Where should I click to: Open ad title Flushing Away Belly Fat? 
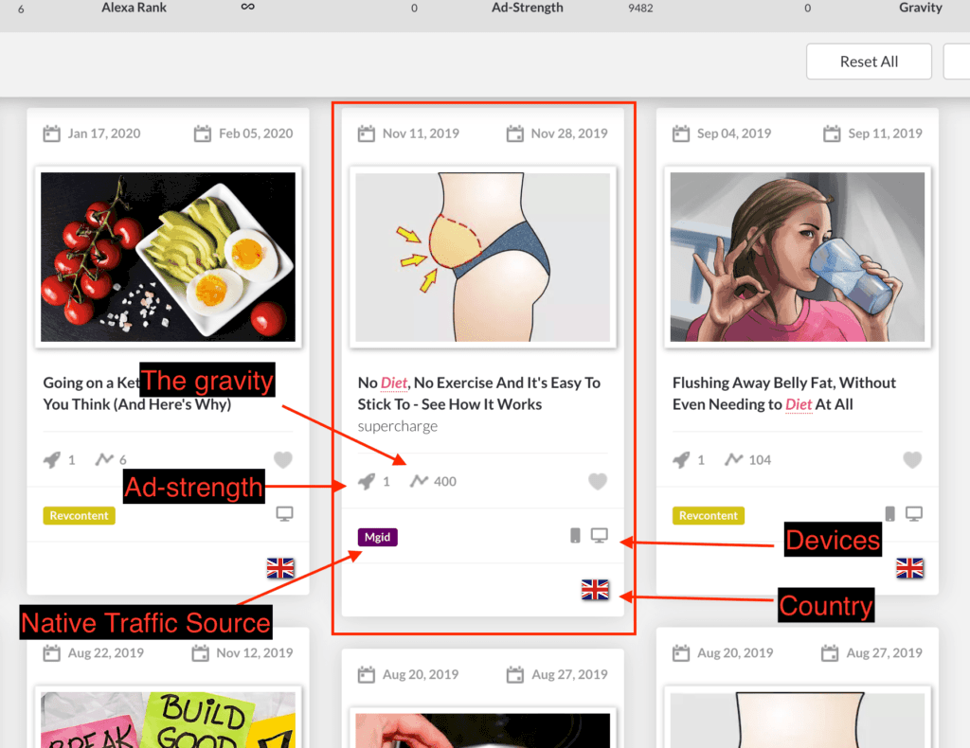coord(783,393)
